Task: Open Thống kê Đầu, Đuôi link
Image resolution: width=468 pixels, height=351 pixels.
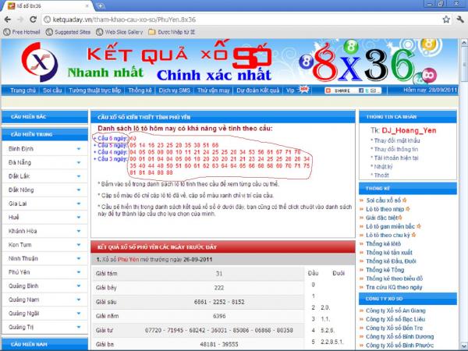Action: tap(391, 261)
